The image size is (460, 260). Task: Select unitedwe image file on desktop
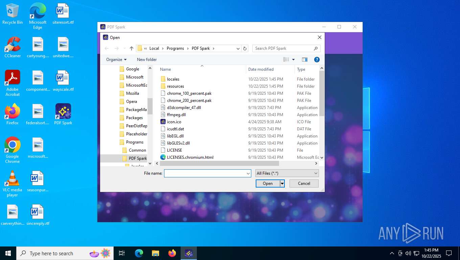point(63,47)
